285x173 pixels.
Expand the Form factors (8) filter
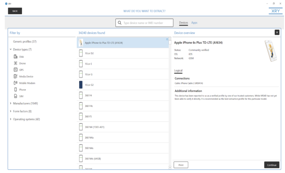coord(11,111)
